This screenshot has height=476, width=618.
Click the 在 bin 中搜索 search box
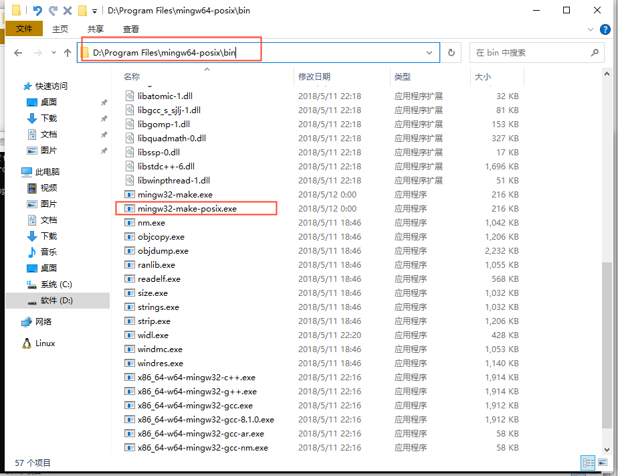click(x=537, y=53)
